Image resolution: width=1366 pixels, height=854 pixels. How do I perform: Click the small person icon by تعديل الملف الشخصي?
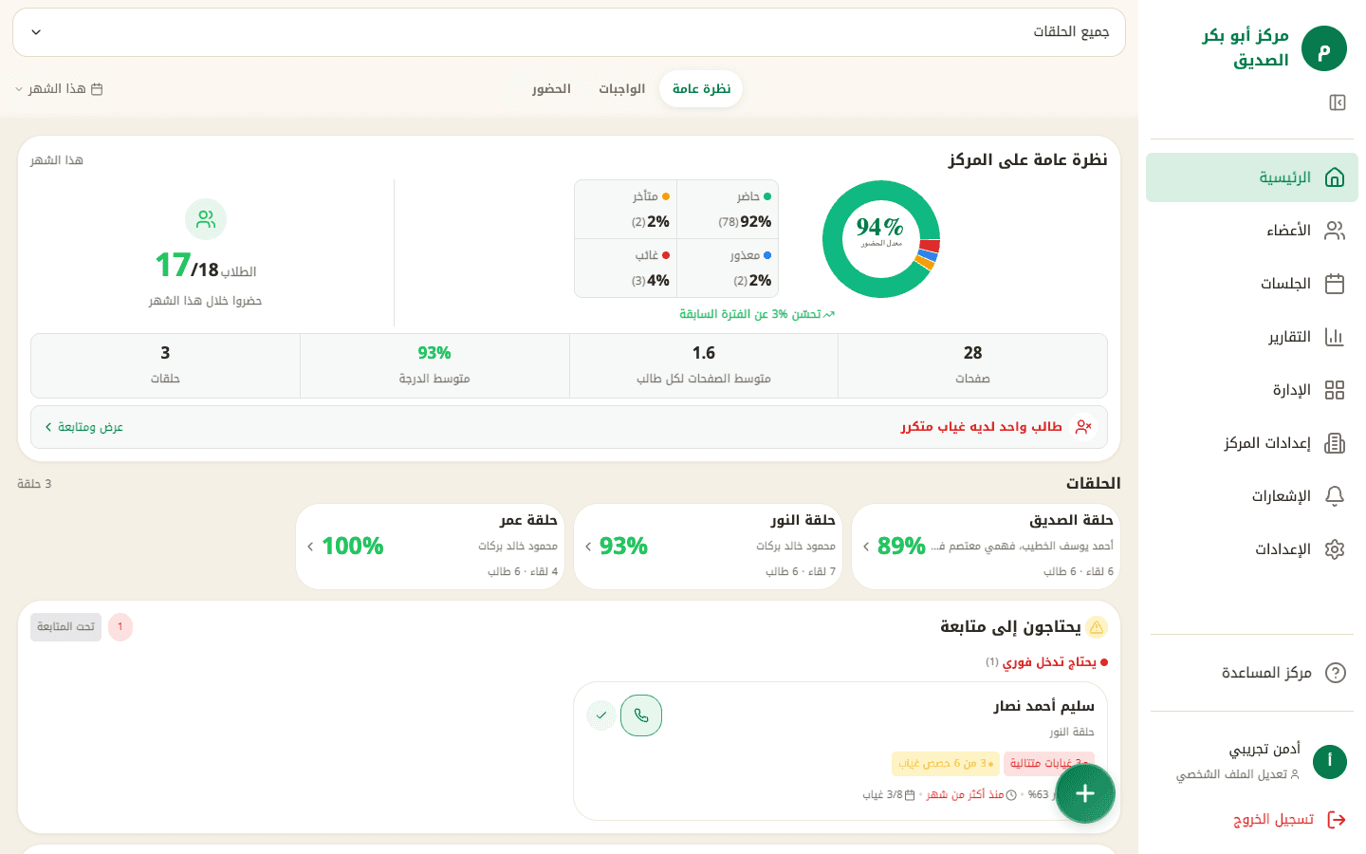pyautogui.click(x=1295, y=774)
